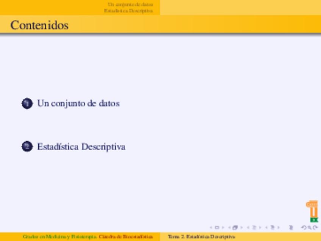Click 'Tema 2. Estadística Descriptiva' footer title

pyautogui.click(x=201, y=237)
